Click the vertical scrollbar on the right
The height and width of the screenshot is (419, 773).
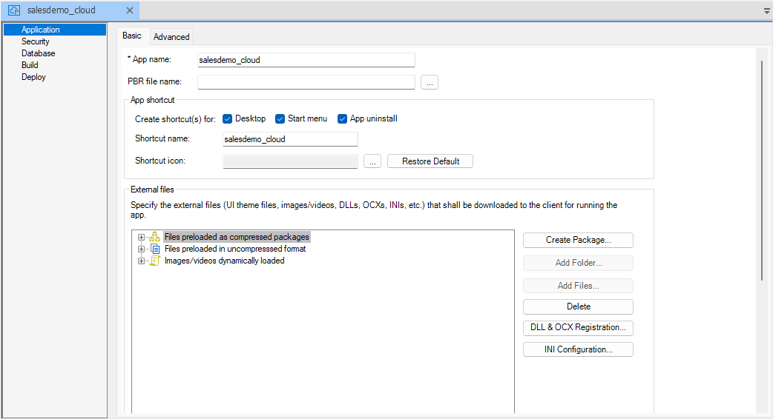(x=762, y=170)
